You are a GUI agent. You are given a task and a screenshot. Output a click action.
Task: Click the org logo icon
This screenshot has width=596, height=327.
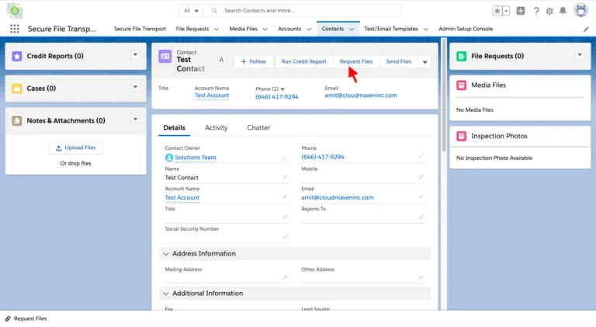15,11
